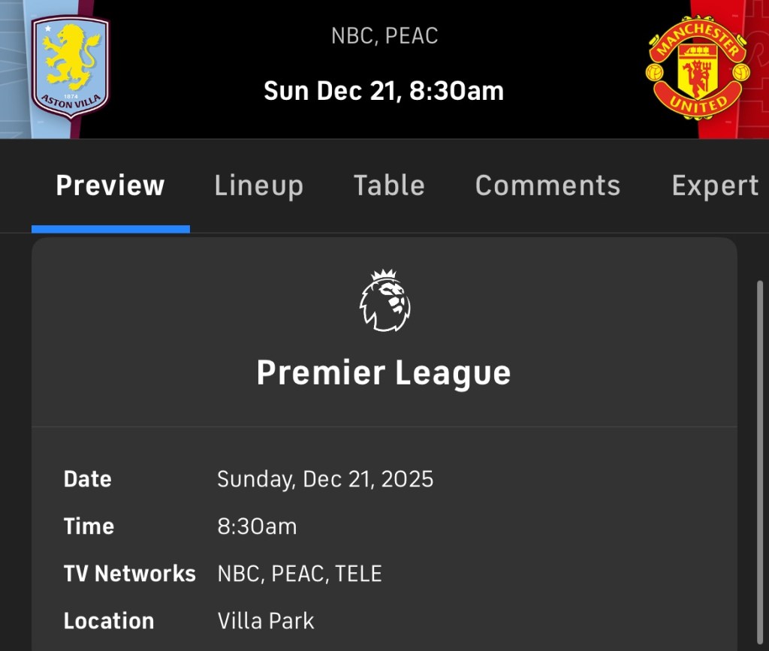The width and height of the screenshot is (769, 651).
Task: Click the Sunday, Dec 21, 2025 date value
Action: (x=325, y=479)
